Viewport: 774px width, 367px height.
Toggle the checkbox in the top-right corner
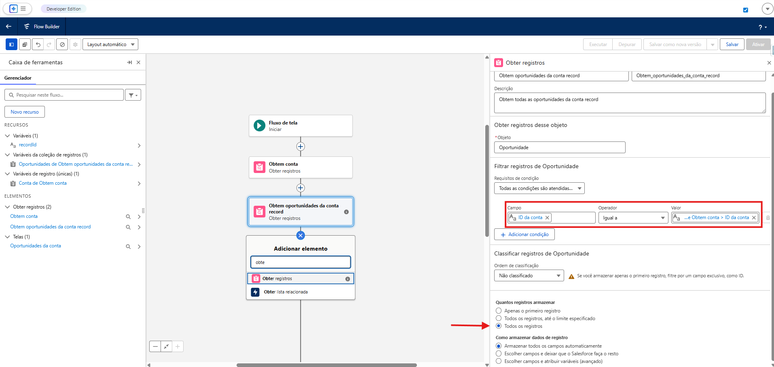click(x=746, y=10)
